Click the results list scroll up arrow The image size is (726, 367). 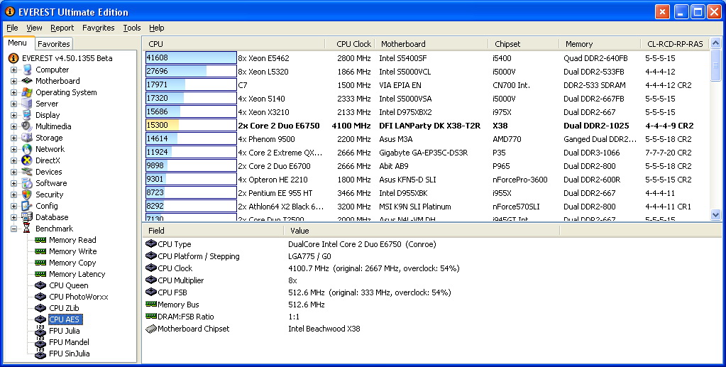point(715,43)
